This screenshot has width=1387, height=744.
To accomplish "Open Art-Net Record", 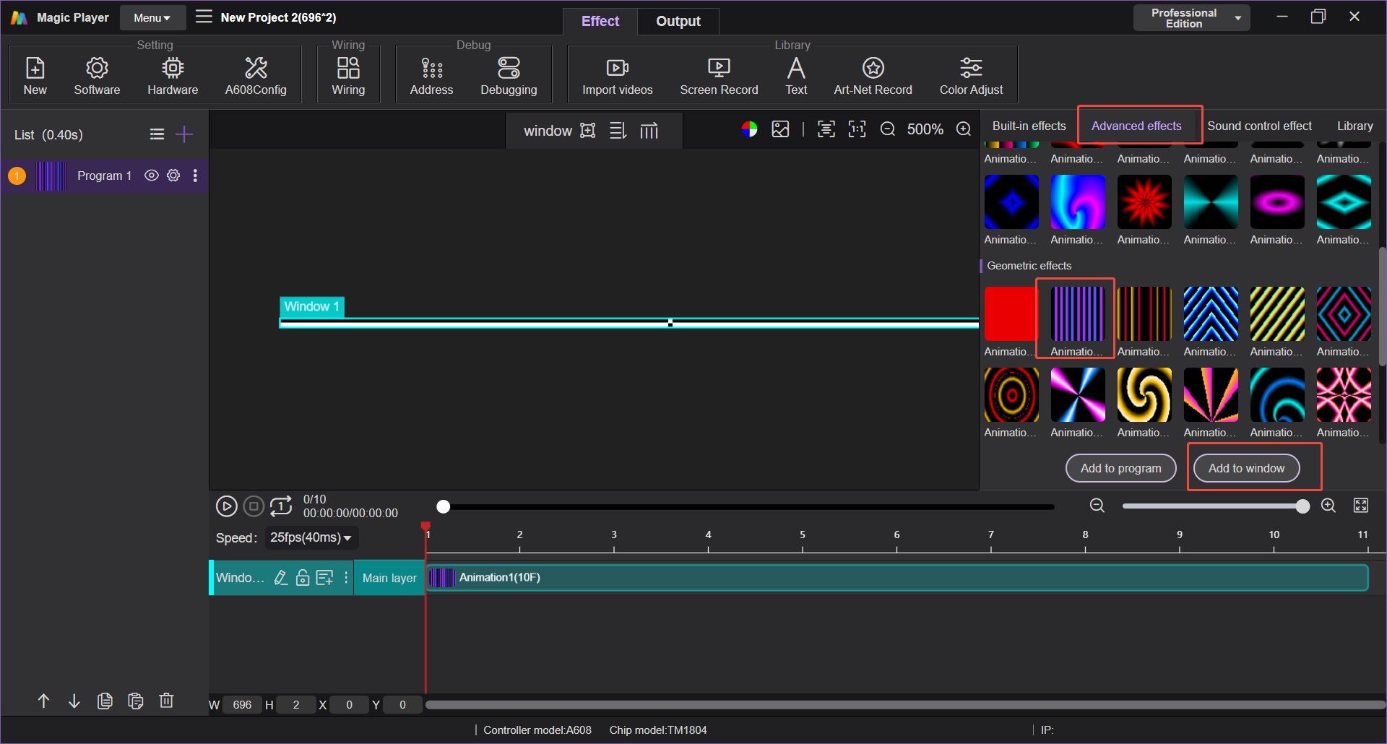I will click(x=873, y=75).
